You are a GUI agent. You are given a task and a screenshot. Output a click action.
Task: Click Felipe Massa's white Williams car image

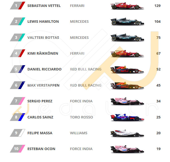(127, 133)
